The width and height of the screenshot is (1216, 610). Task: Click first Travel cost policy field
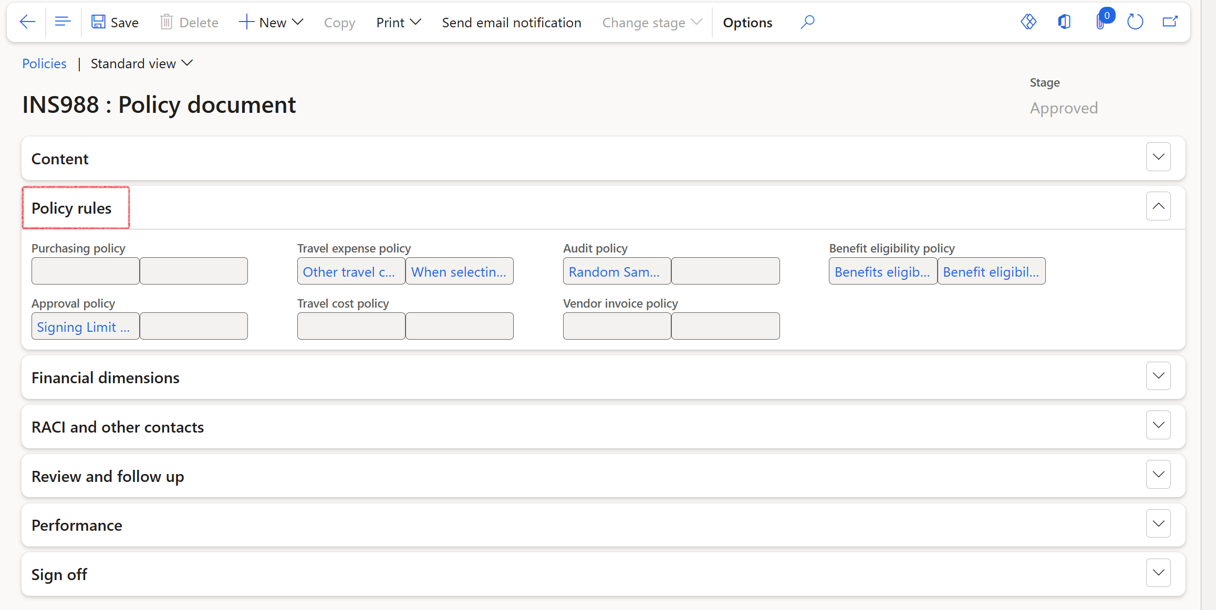point(351,326)
